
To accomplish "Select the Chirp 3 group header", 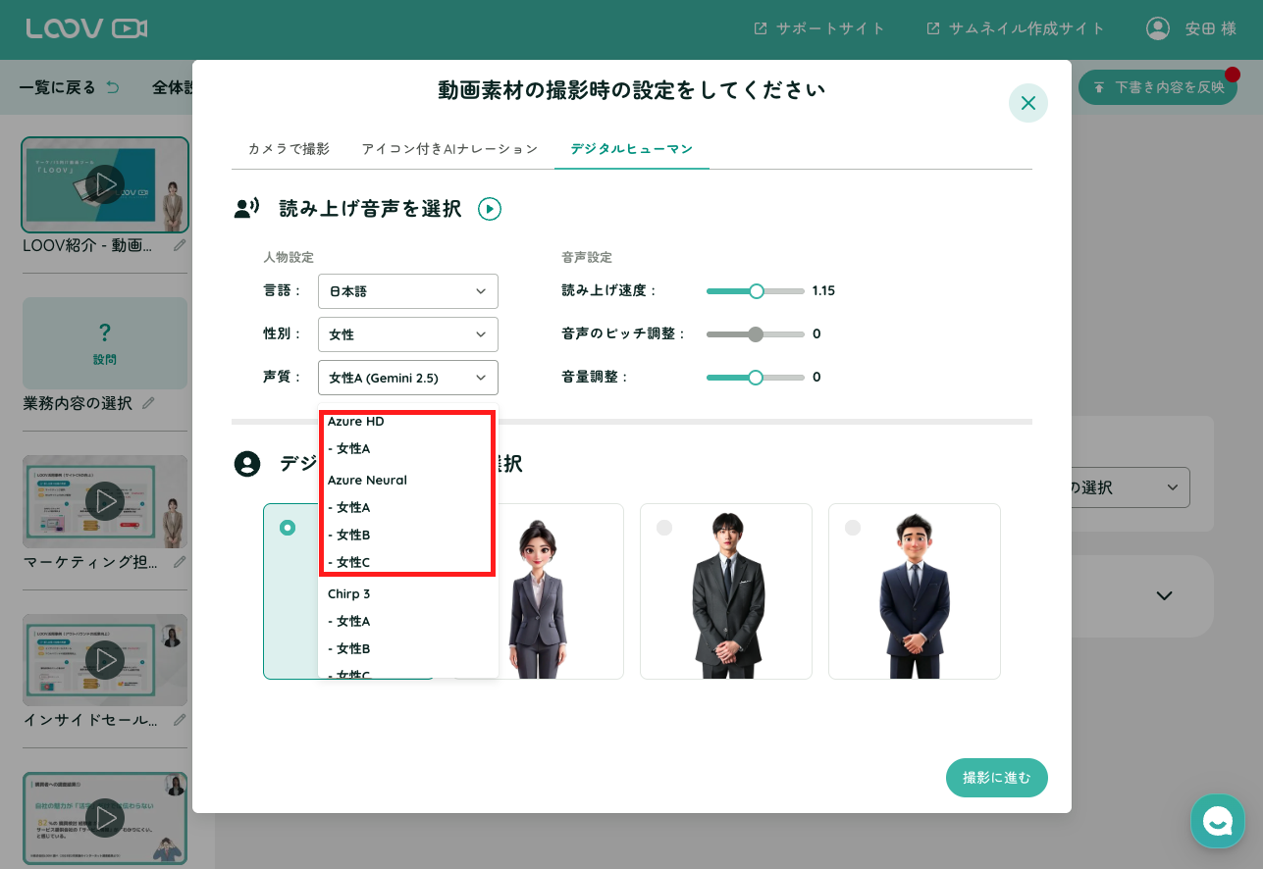I will (348, 594).
